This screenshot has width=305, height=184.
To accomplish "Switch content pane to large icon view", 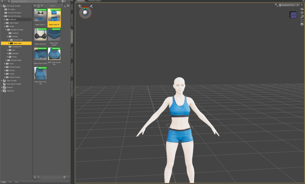I will click(65, 6).
